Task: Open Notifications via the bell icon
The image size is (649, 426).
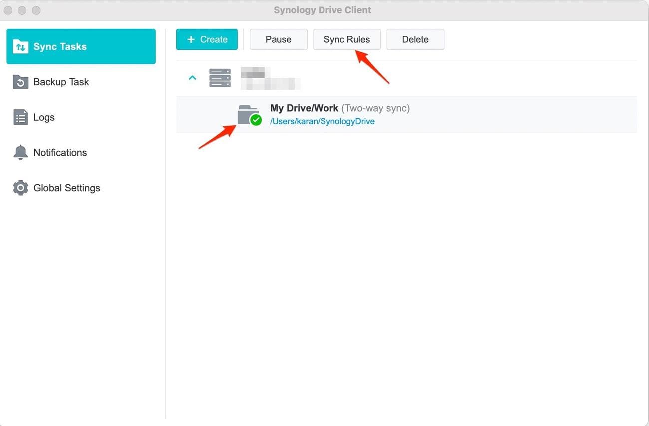Action: [x=20, y=152]
